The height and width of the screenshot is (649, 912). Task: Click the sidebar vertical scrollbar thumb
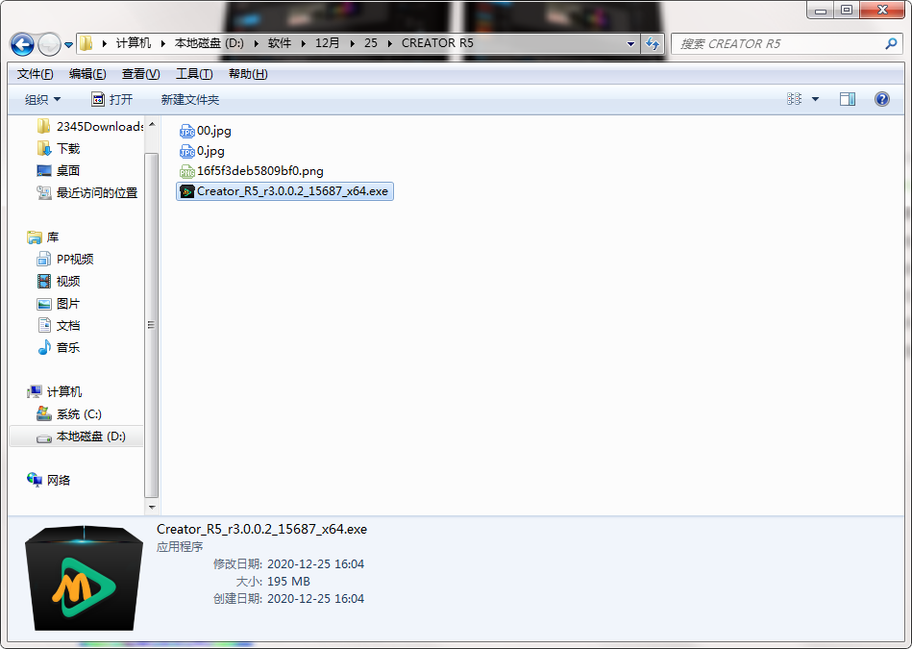[151, 325]
